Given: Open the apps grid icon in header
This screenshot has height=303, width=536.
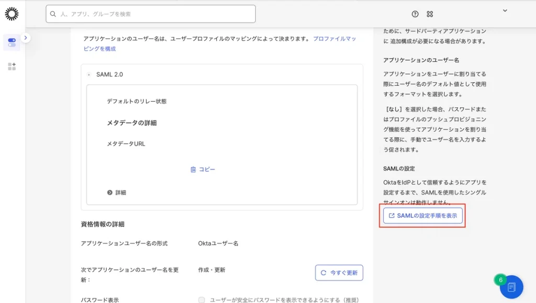Looking at the screenshot, I should click(430, 14).
